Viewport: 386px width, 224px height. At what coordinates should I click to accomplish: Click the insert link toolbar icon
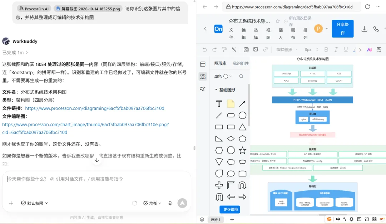[x=265, y=49]
